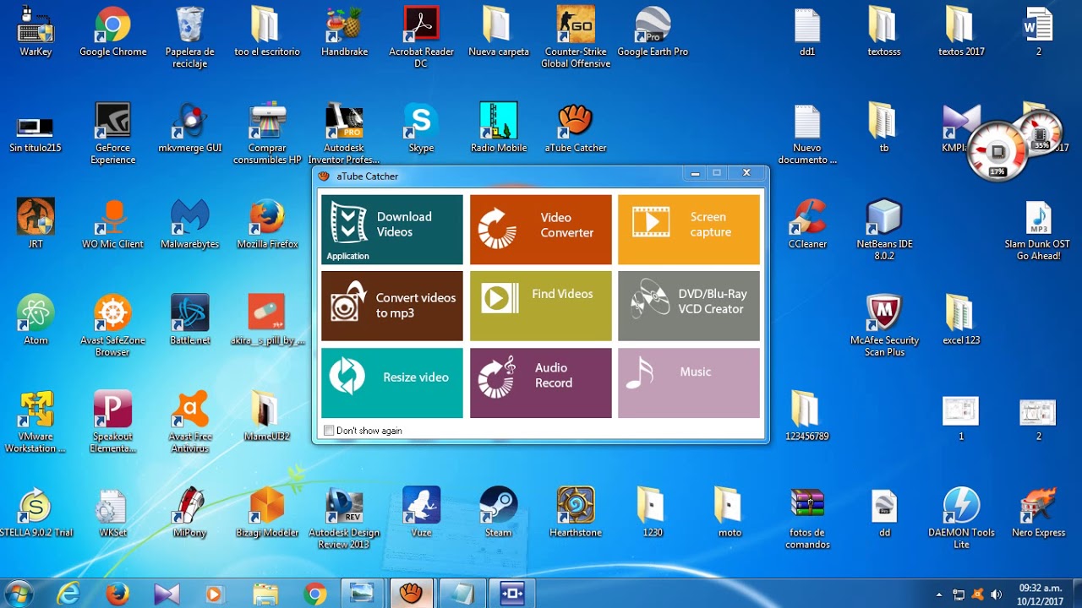This screenshot has width=1082, height=608.
Task: Switch to aTube Catcher taskbar button
Action: [412, 594]
